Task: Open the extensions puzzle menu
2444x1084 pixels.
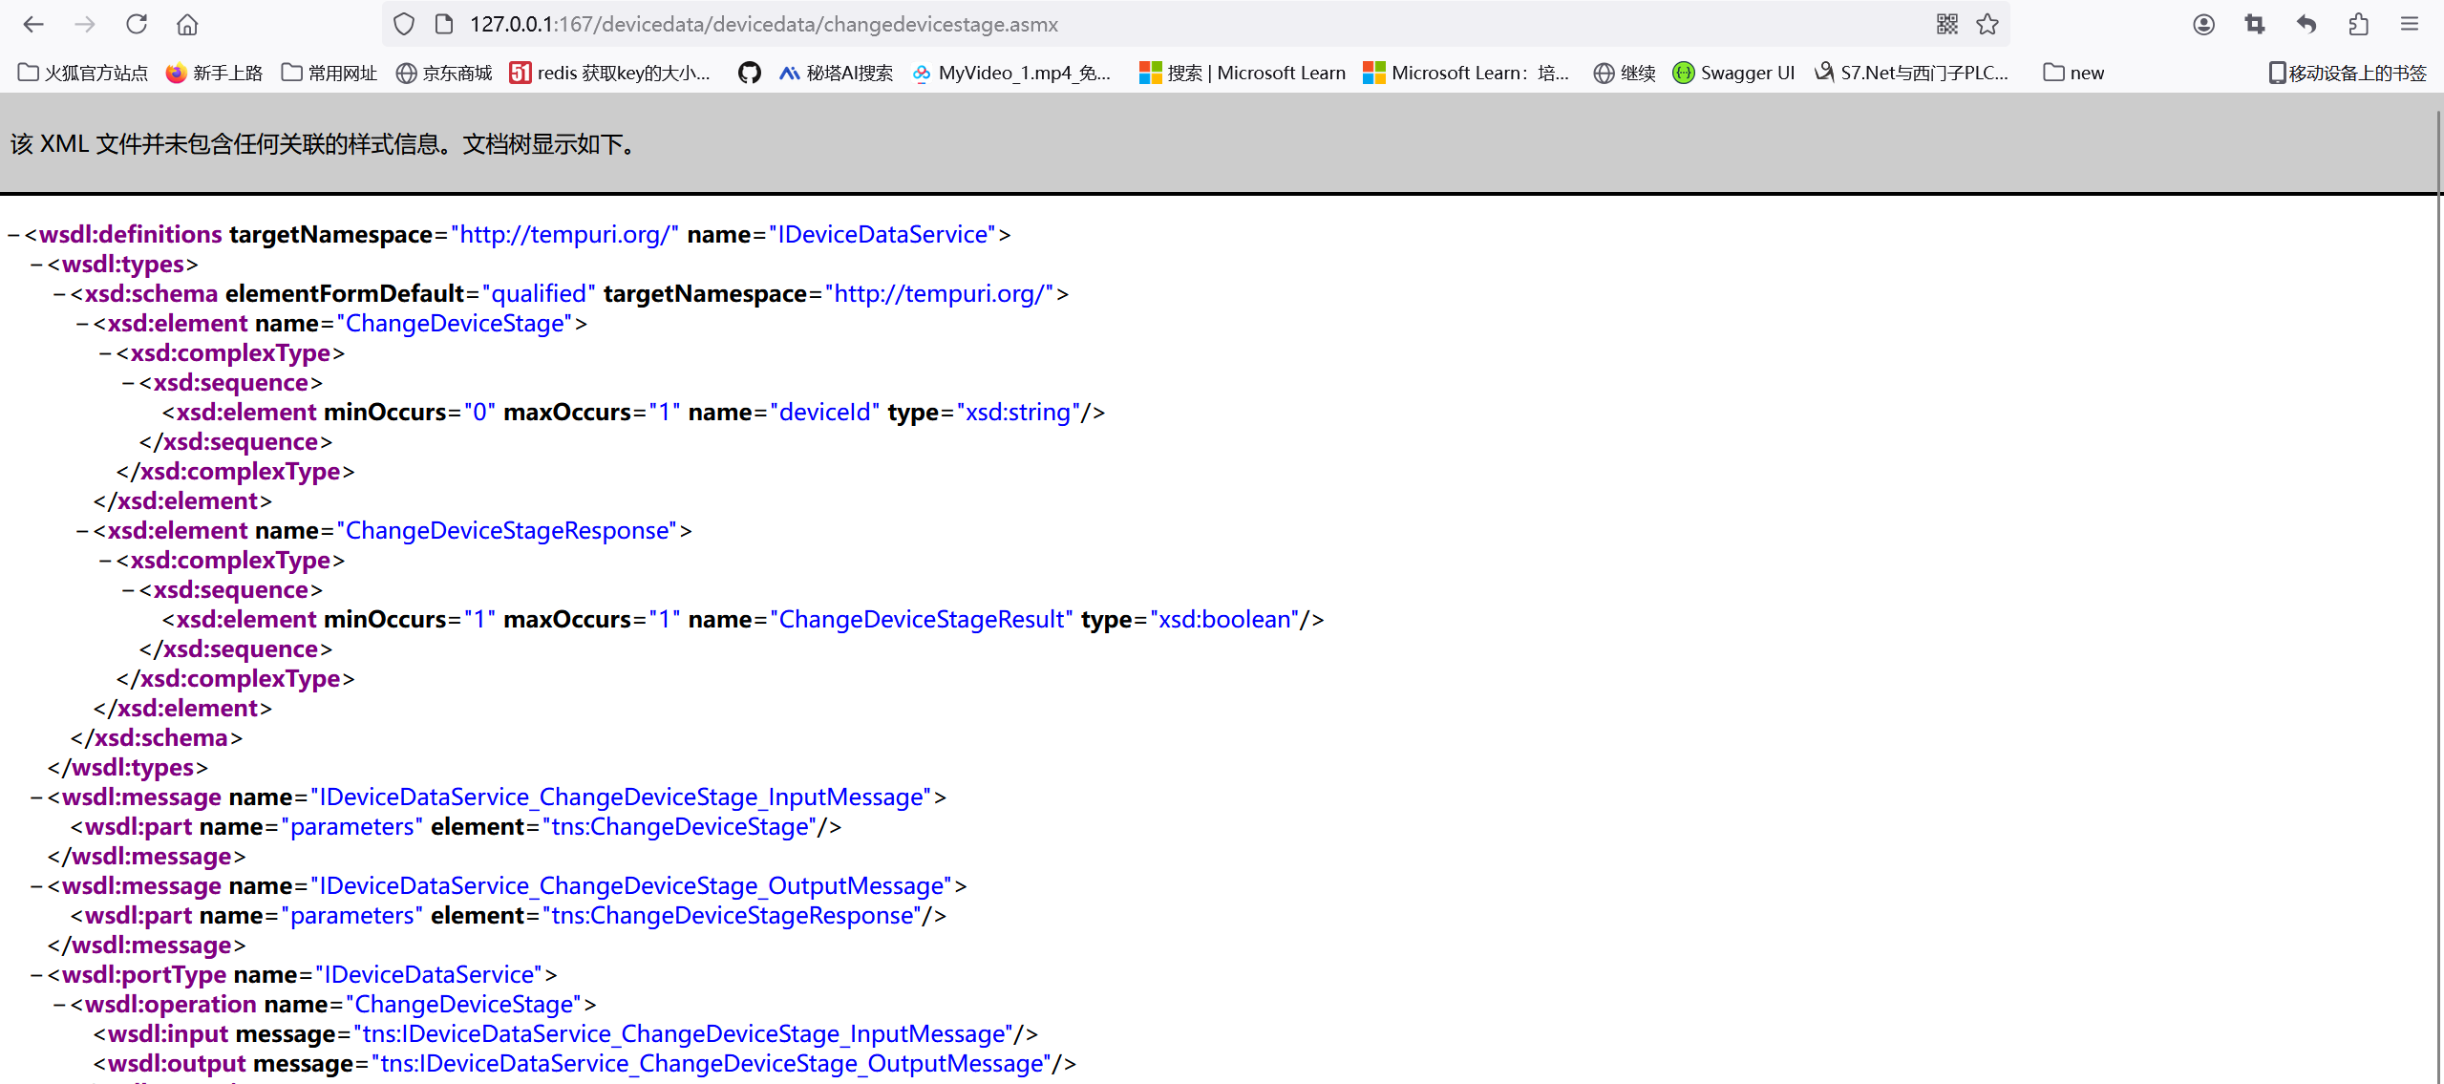Action: tap(2358, 24)
